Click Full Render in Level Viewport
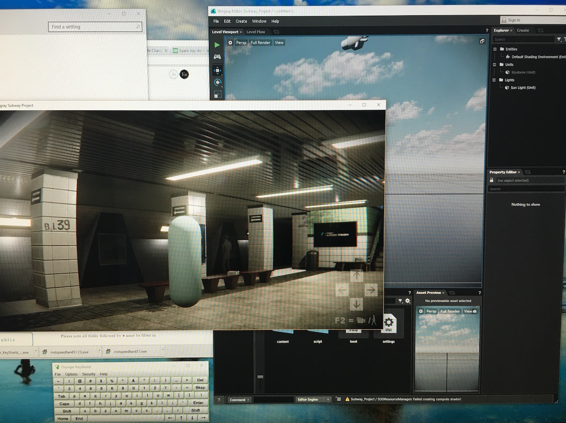Image resolution: width=566 pixels, height=423 pixels. [260, 43]
